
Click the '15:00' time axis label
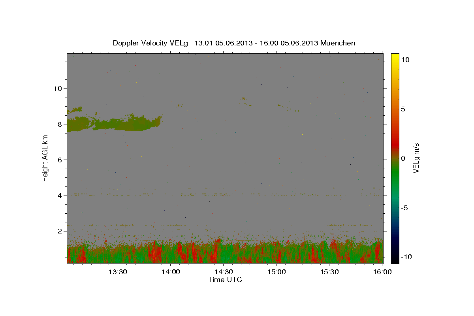[276, 272]
